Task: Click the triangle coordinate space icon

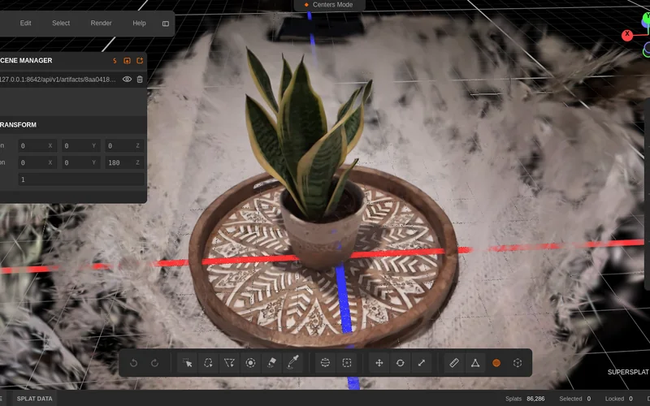Action: tap(475, 363)
